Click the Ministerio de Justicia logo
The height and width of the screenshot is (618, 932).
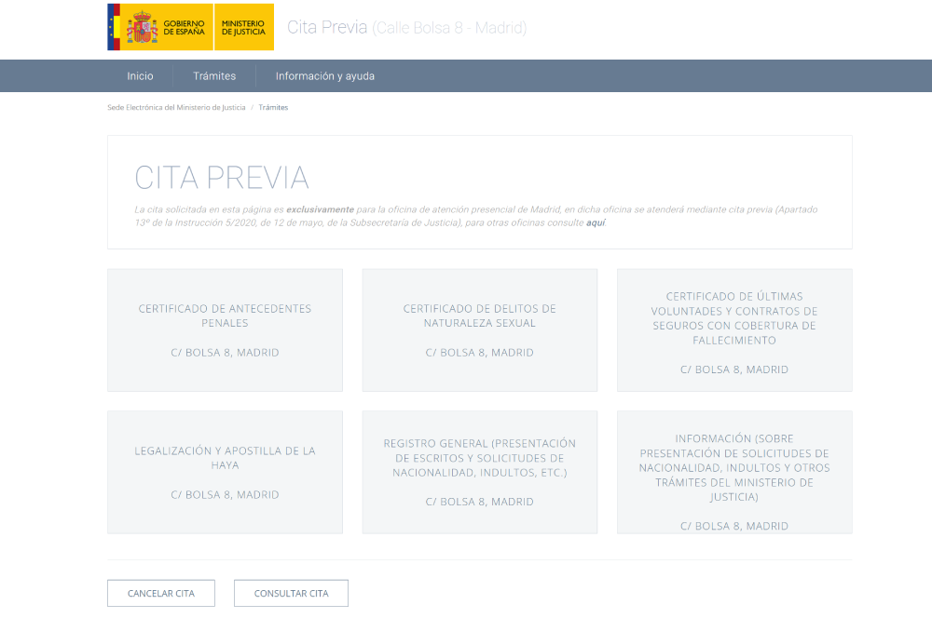pos(243,27)
